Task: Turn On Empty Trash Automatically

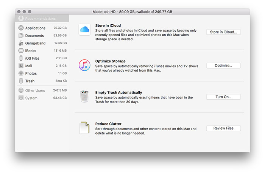Action: point(223,97)
